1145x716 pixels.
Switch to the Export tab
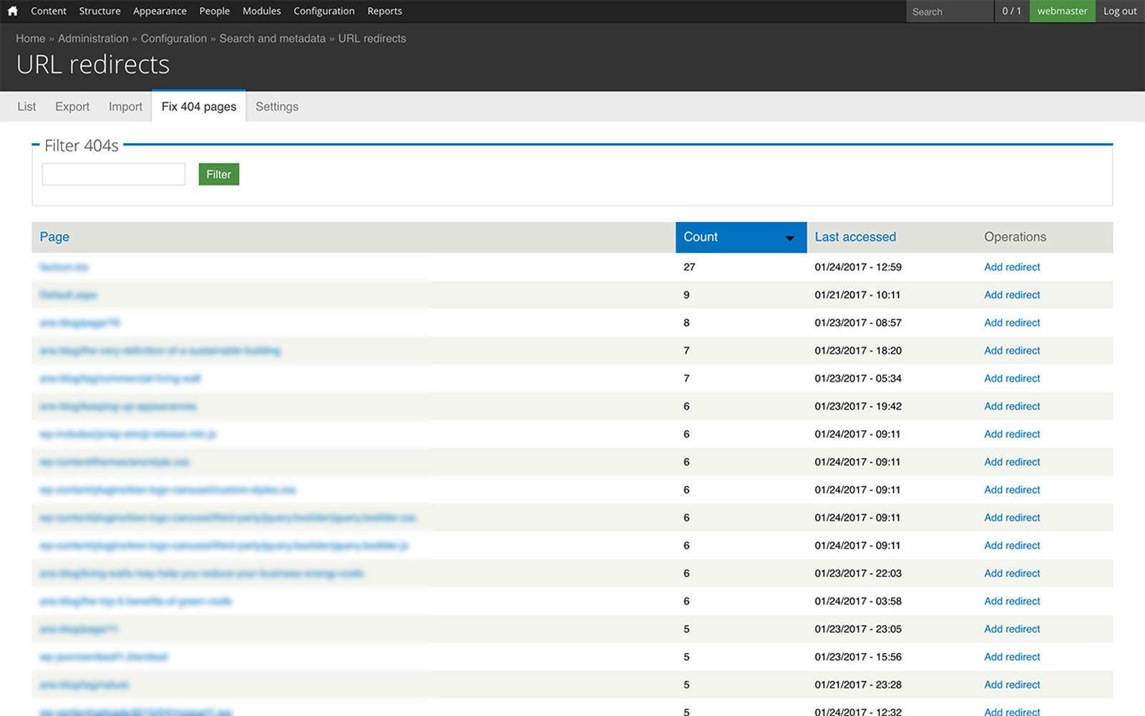pos(72,107)
